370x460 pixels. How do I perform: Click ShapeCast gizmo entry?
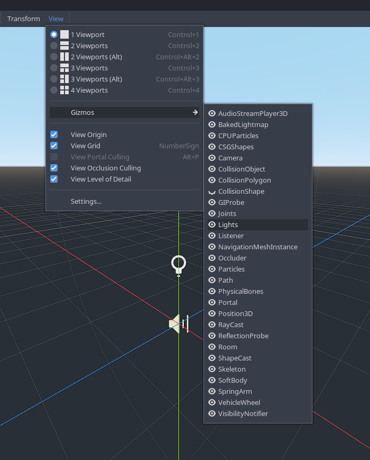258,358
